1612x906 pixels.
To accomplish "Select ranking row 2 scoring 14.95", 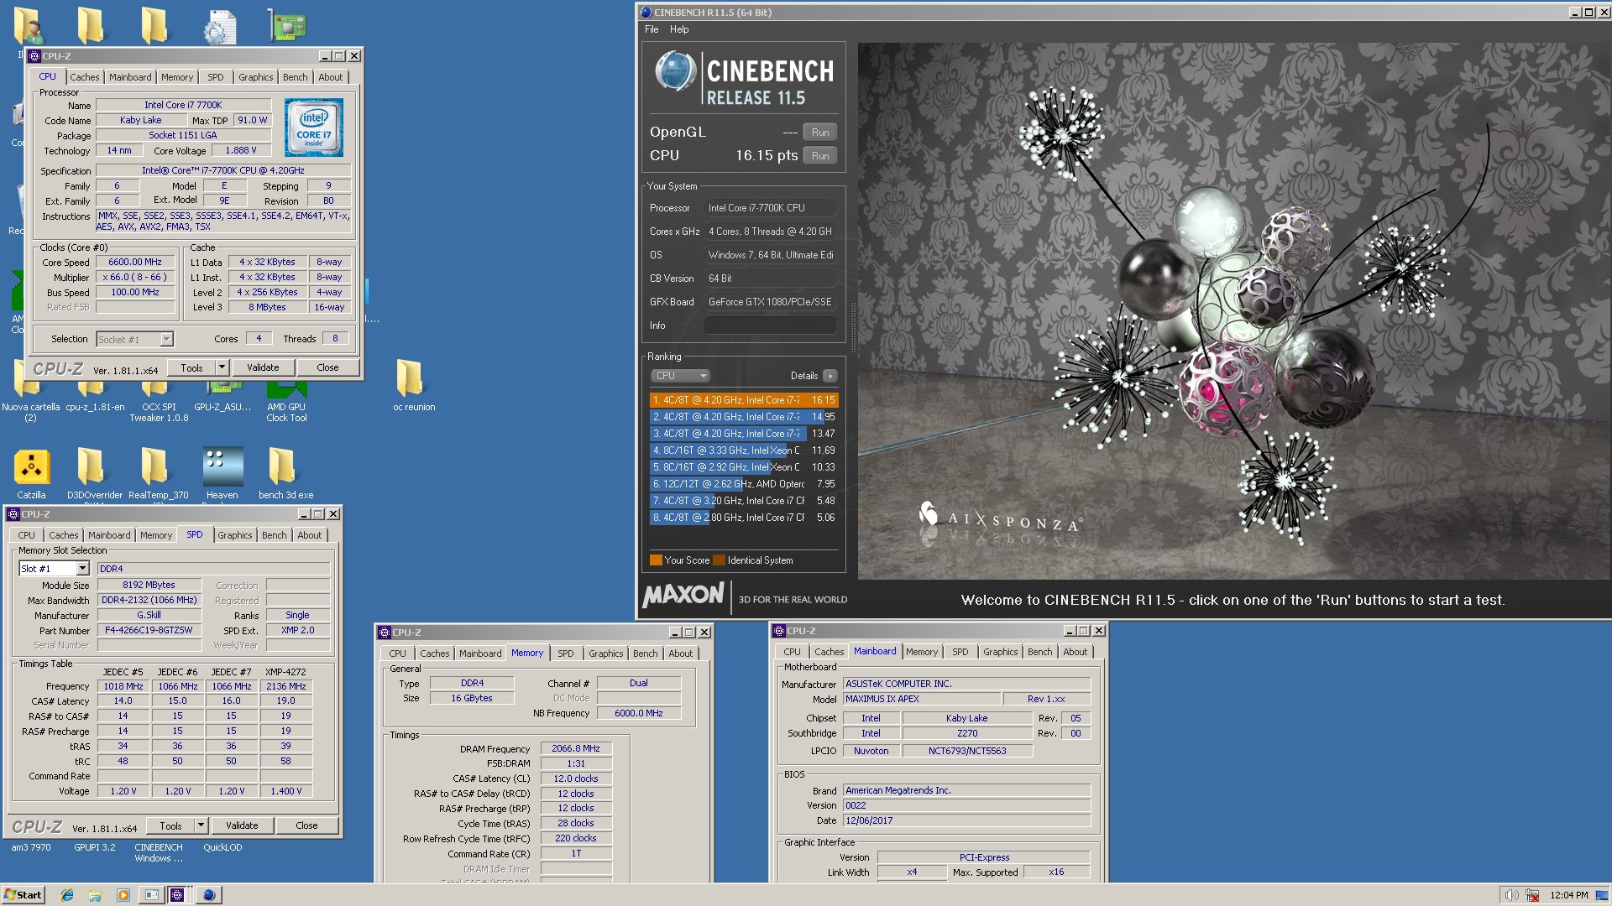I will (744, 417).
